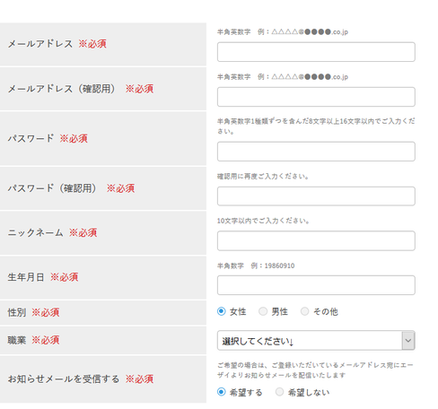Image resolution: width=438 pixels, height=409 pixels.
Task: Click the 希望しない label text
Action: (x=309, y=393)
